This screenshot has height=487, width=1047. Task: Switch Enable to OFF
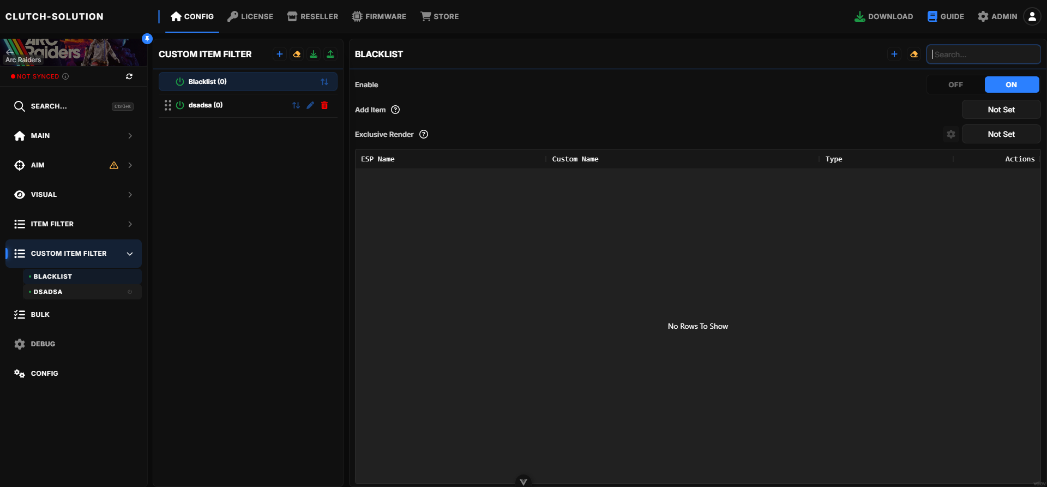pos(955,85)
